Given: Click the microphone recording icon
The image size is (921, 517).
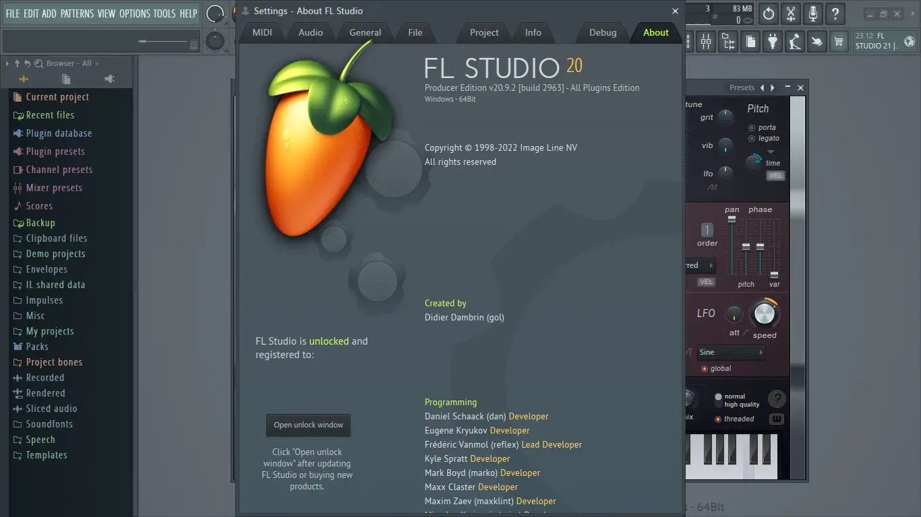Looking at the screenshot, I should point(812,13).
